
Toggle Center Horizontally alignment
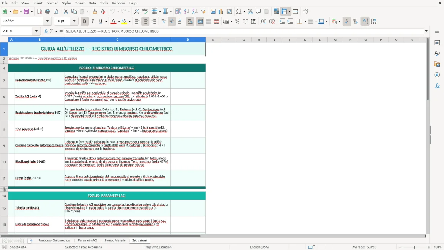(x=145, y=21)
